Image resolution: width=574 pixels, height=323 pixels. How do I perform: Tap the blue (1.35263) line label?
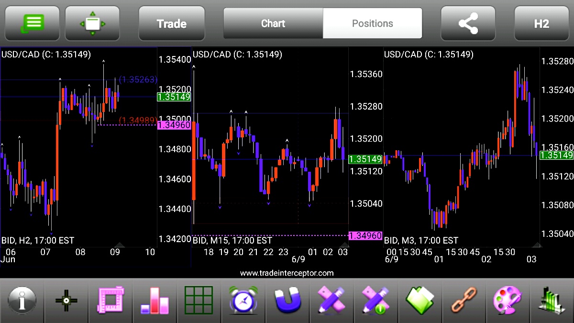138,79
